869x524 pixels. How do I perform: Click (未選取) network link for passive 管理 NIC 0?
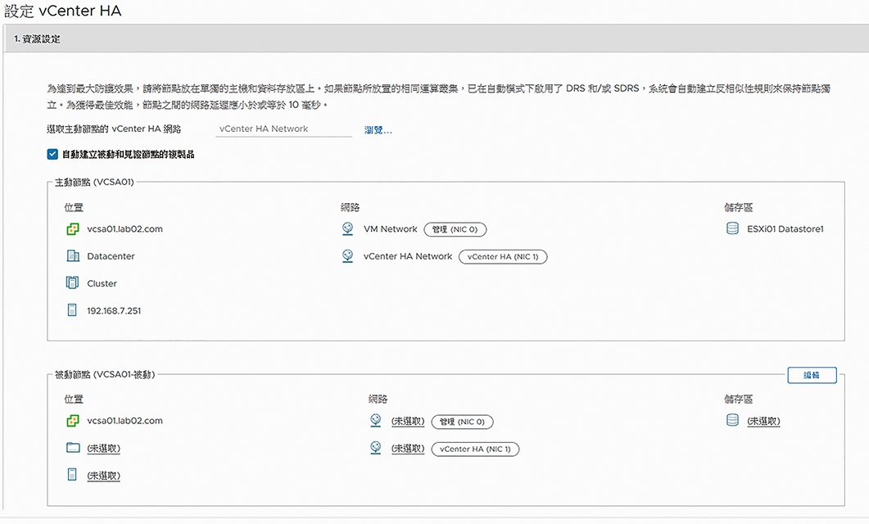coord(408,422)
